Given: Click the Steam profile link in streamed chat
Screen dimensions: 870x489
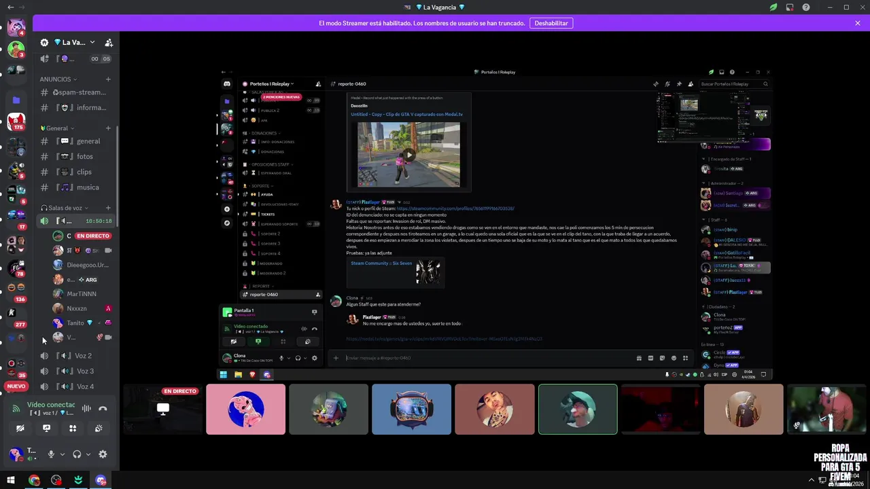Looking at the screenshot, I should pos(455,209).
